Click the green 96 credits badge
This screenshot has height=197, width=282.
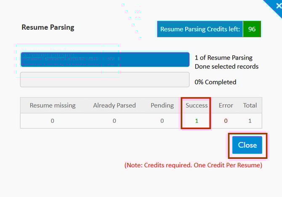point(252,29)
